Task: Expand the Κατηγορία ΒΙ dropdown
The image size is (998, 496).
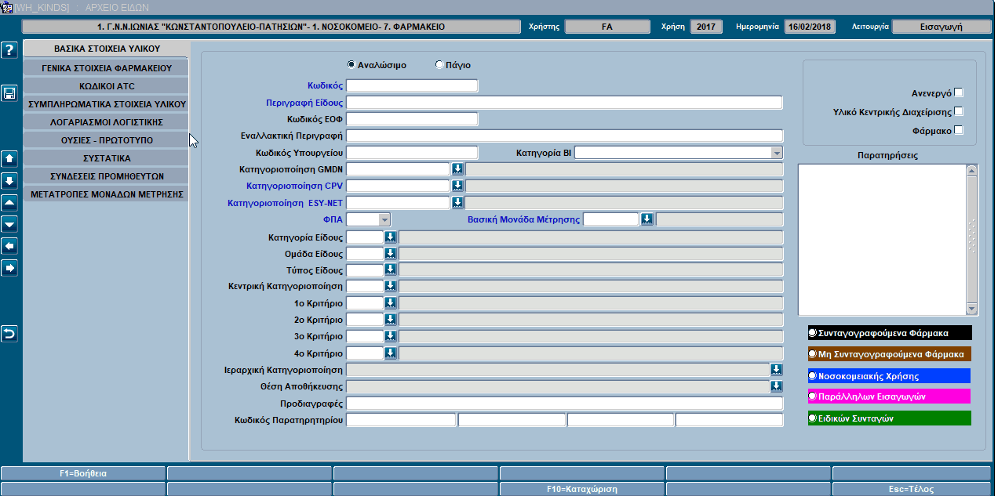Action: (776, 153)
